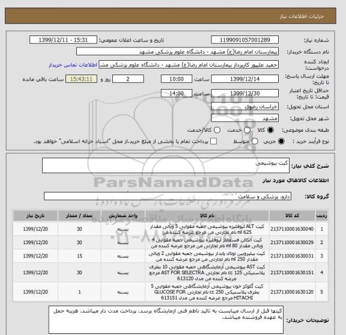Click the validity time field 14:00
The height and width of the screenshot is (335, 346).
tap(177, 93)
